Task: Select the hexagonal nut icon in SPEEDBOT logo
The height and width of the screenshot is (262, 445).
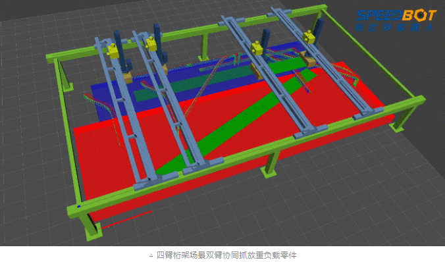Action: (x=420, y=16)
